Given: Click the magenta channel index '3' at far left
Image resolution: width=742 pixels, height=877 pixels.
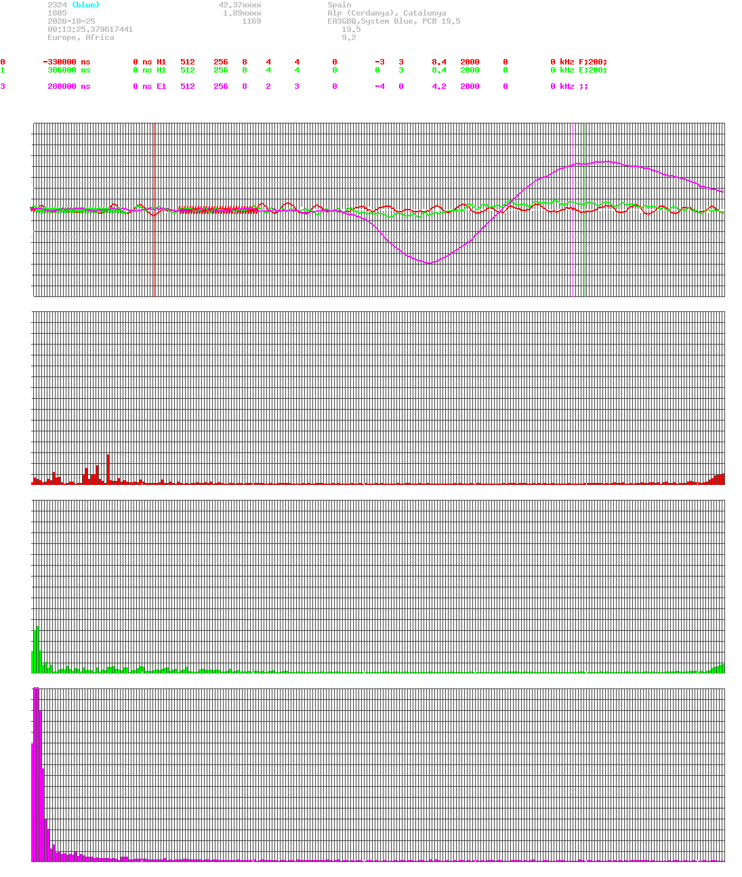Looking at the screenshot, I should [3, 86].
